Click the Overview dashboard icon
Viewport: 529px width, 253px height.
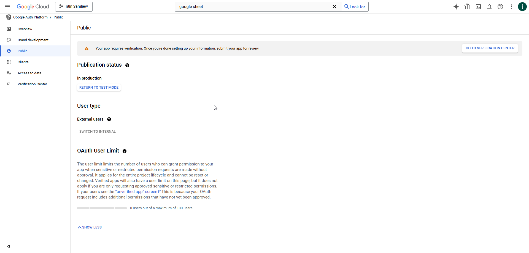[9, 29]
